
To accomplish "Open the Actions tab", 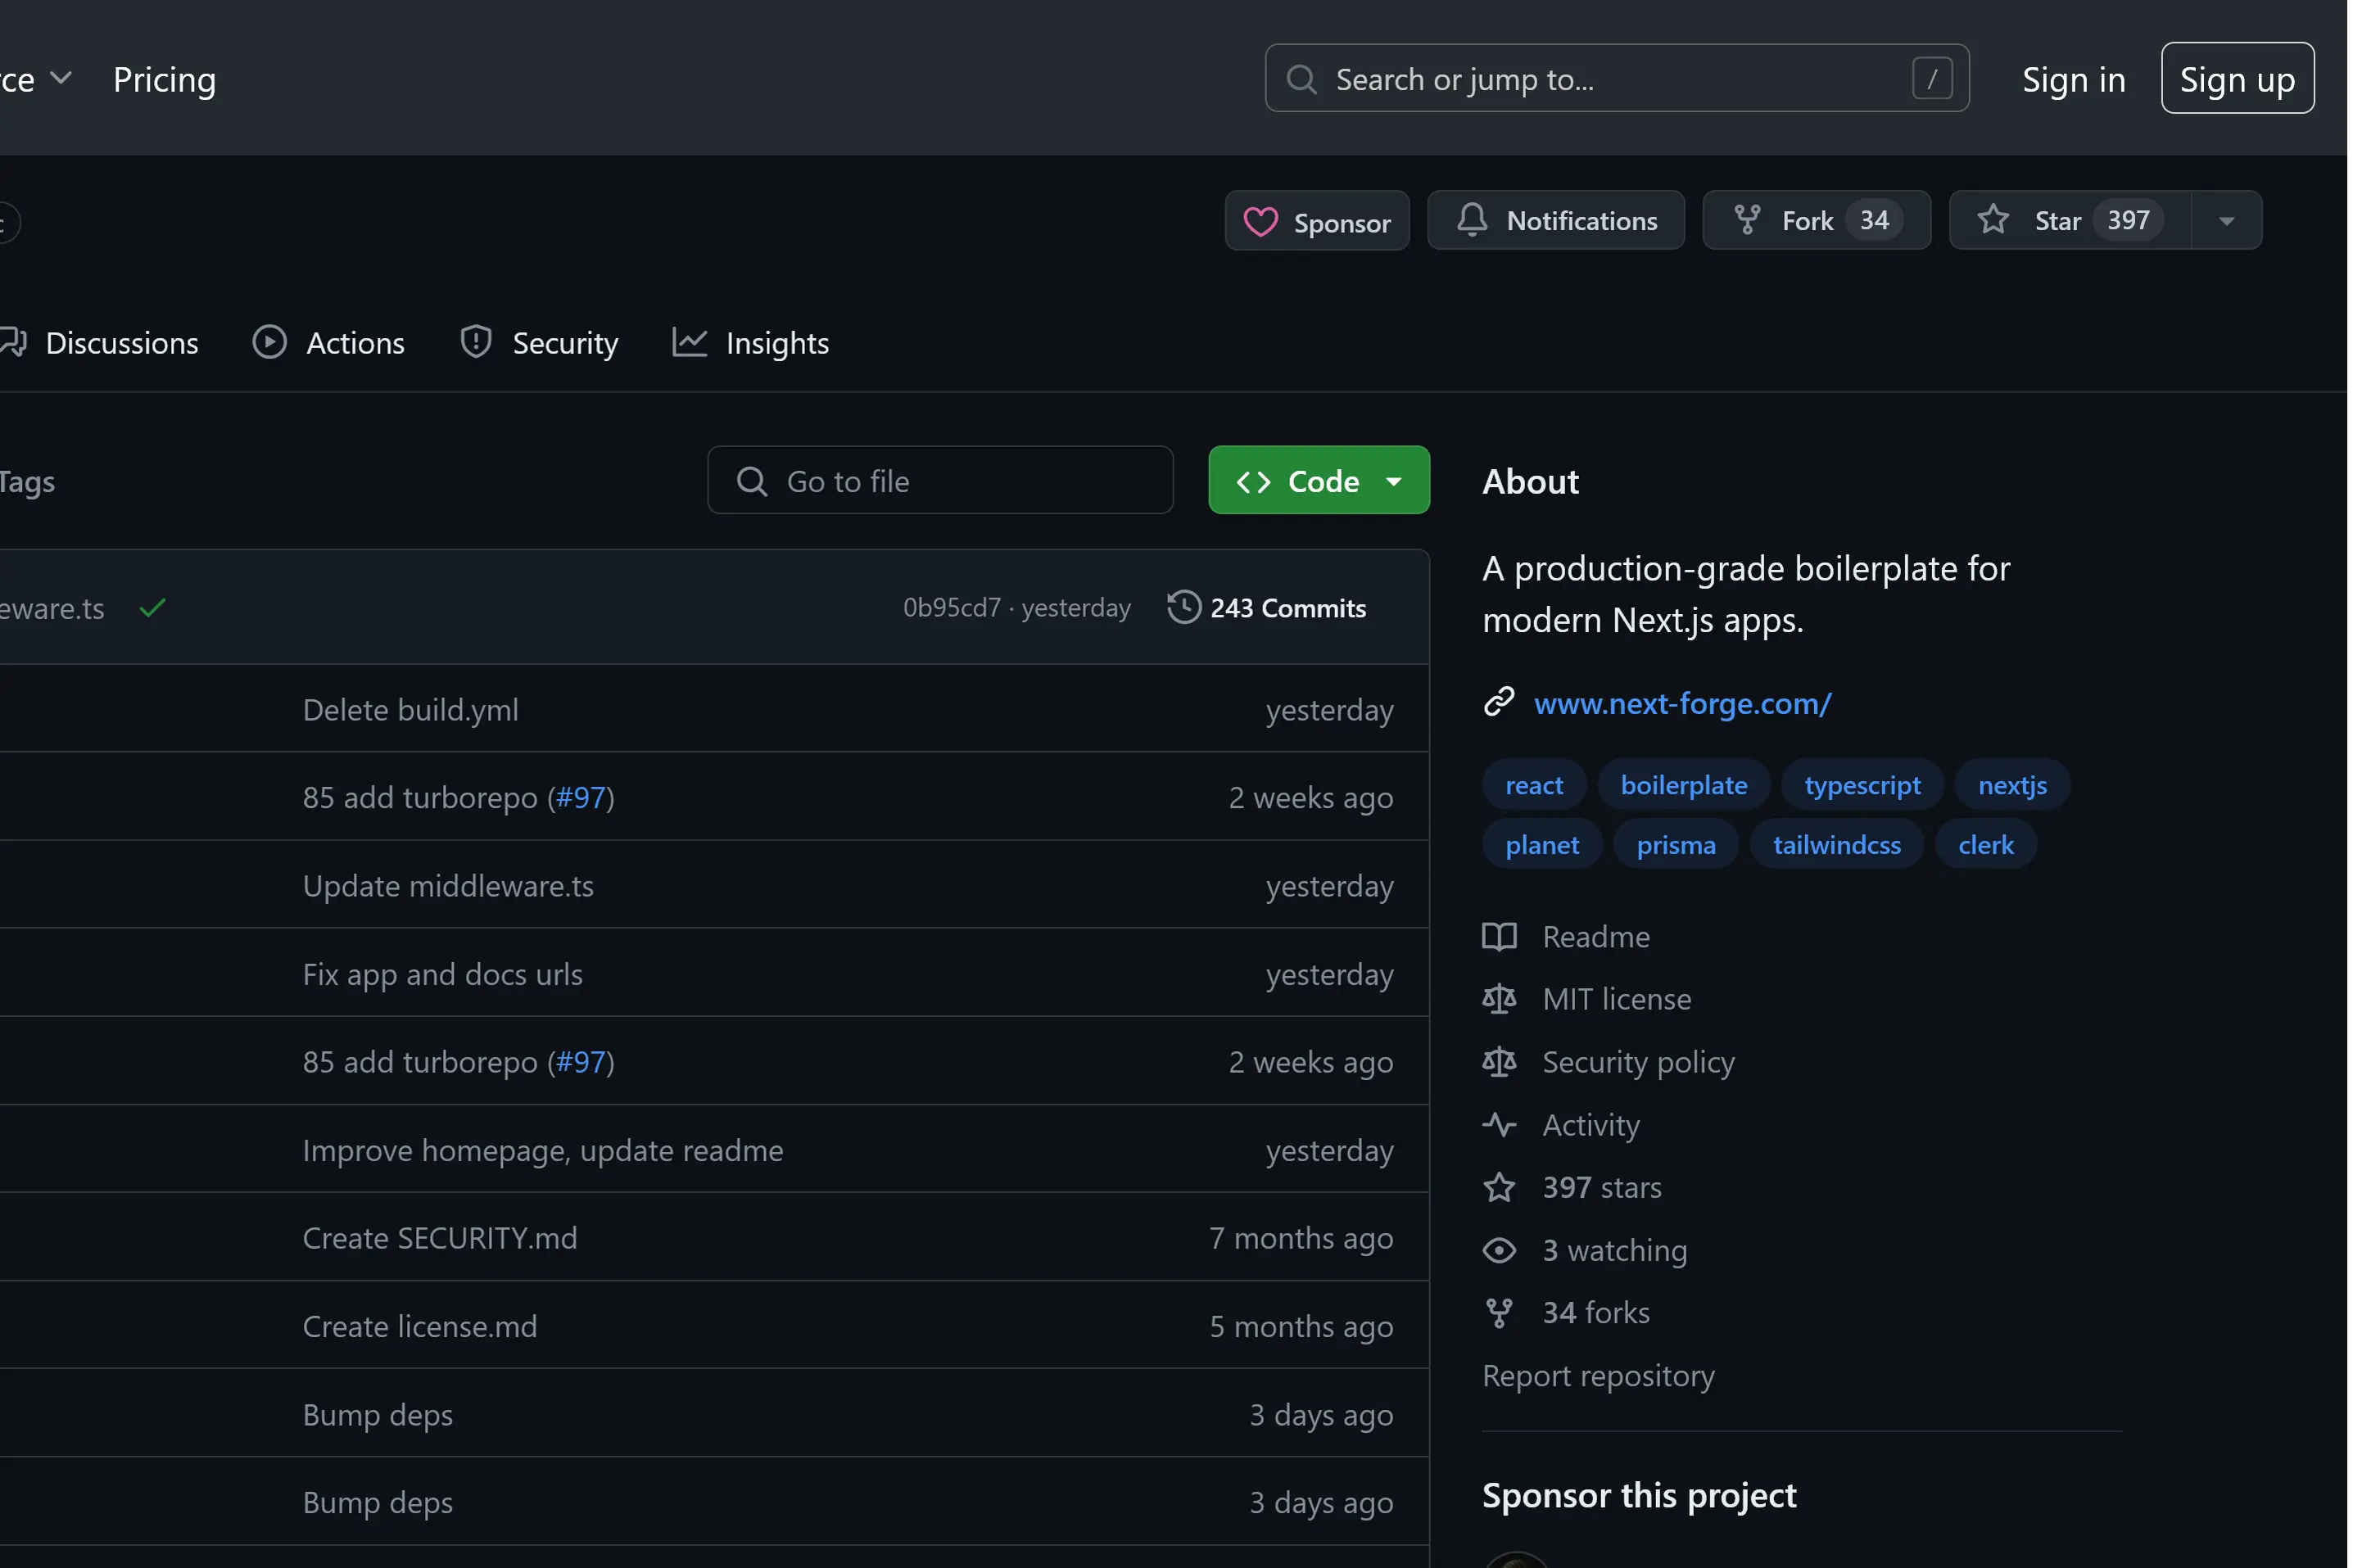I will (x=328, y=343).
